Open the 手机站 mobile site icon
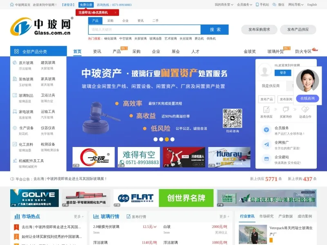327x245 pixels. 257,4
